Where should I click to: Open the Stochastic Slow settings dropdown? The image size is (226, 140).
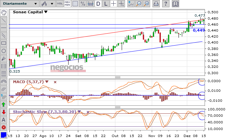(x=79, y=111)
